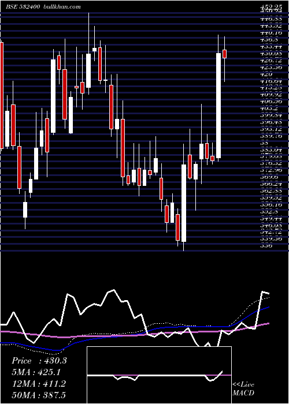This screenshot has width=289, height=404.
Task: Click the 409.92 price axis label
Action: (x=271, y=95)
